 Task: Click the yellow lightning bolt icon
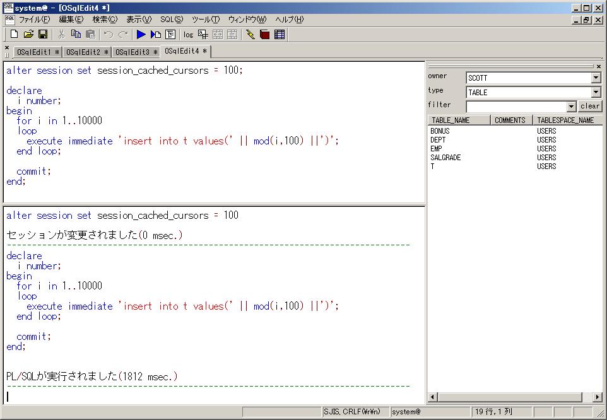(250, 34)
